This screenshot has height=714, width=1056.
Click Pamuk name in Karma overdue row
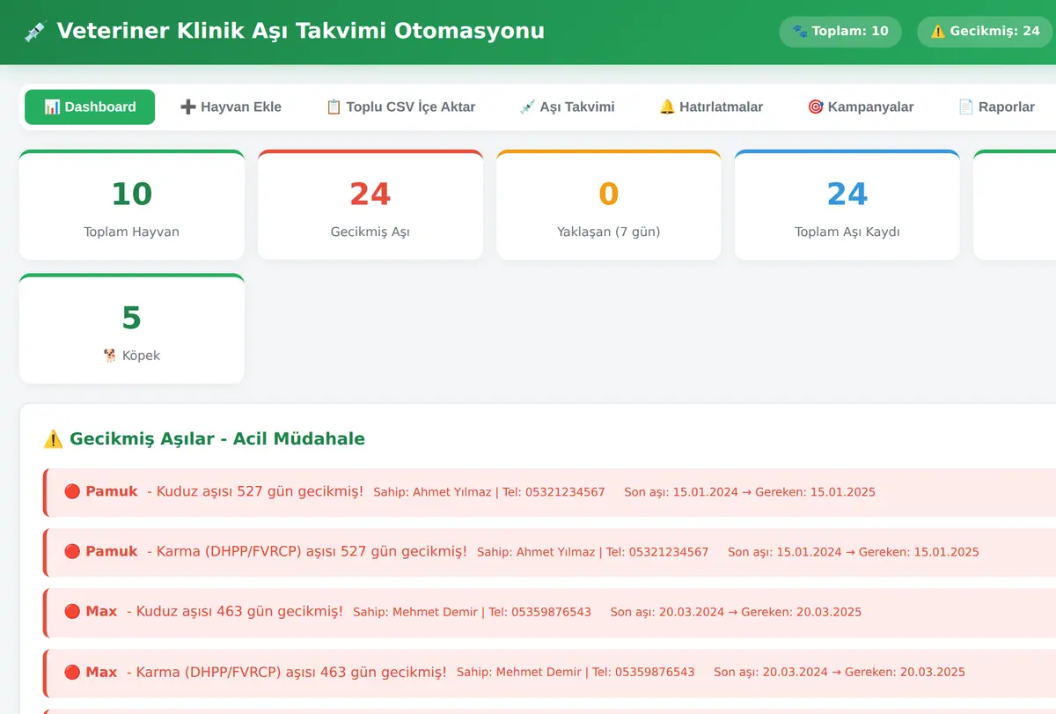112,551
